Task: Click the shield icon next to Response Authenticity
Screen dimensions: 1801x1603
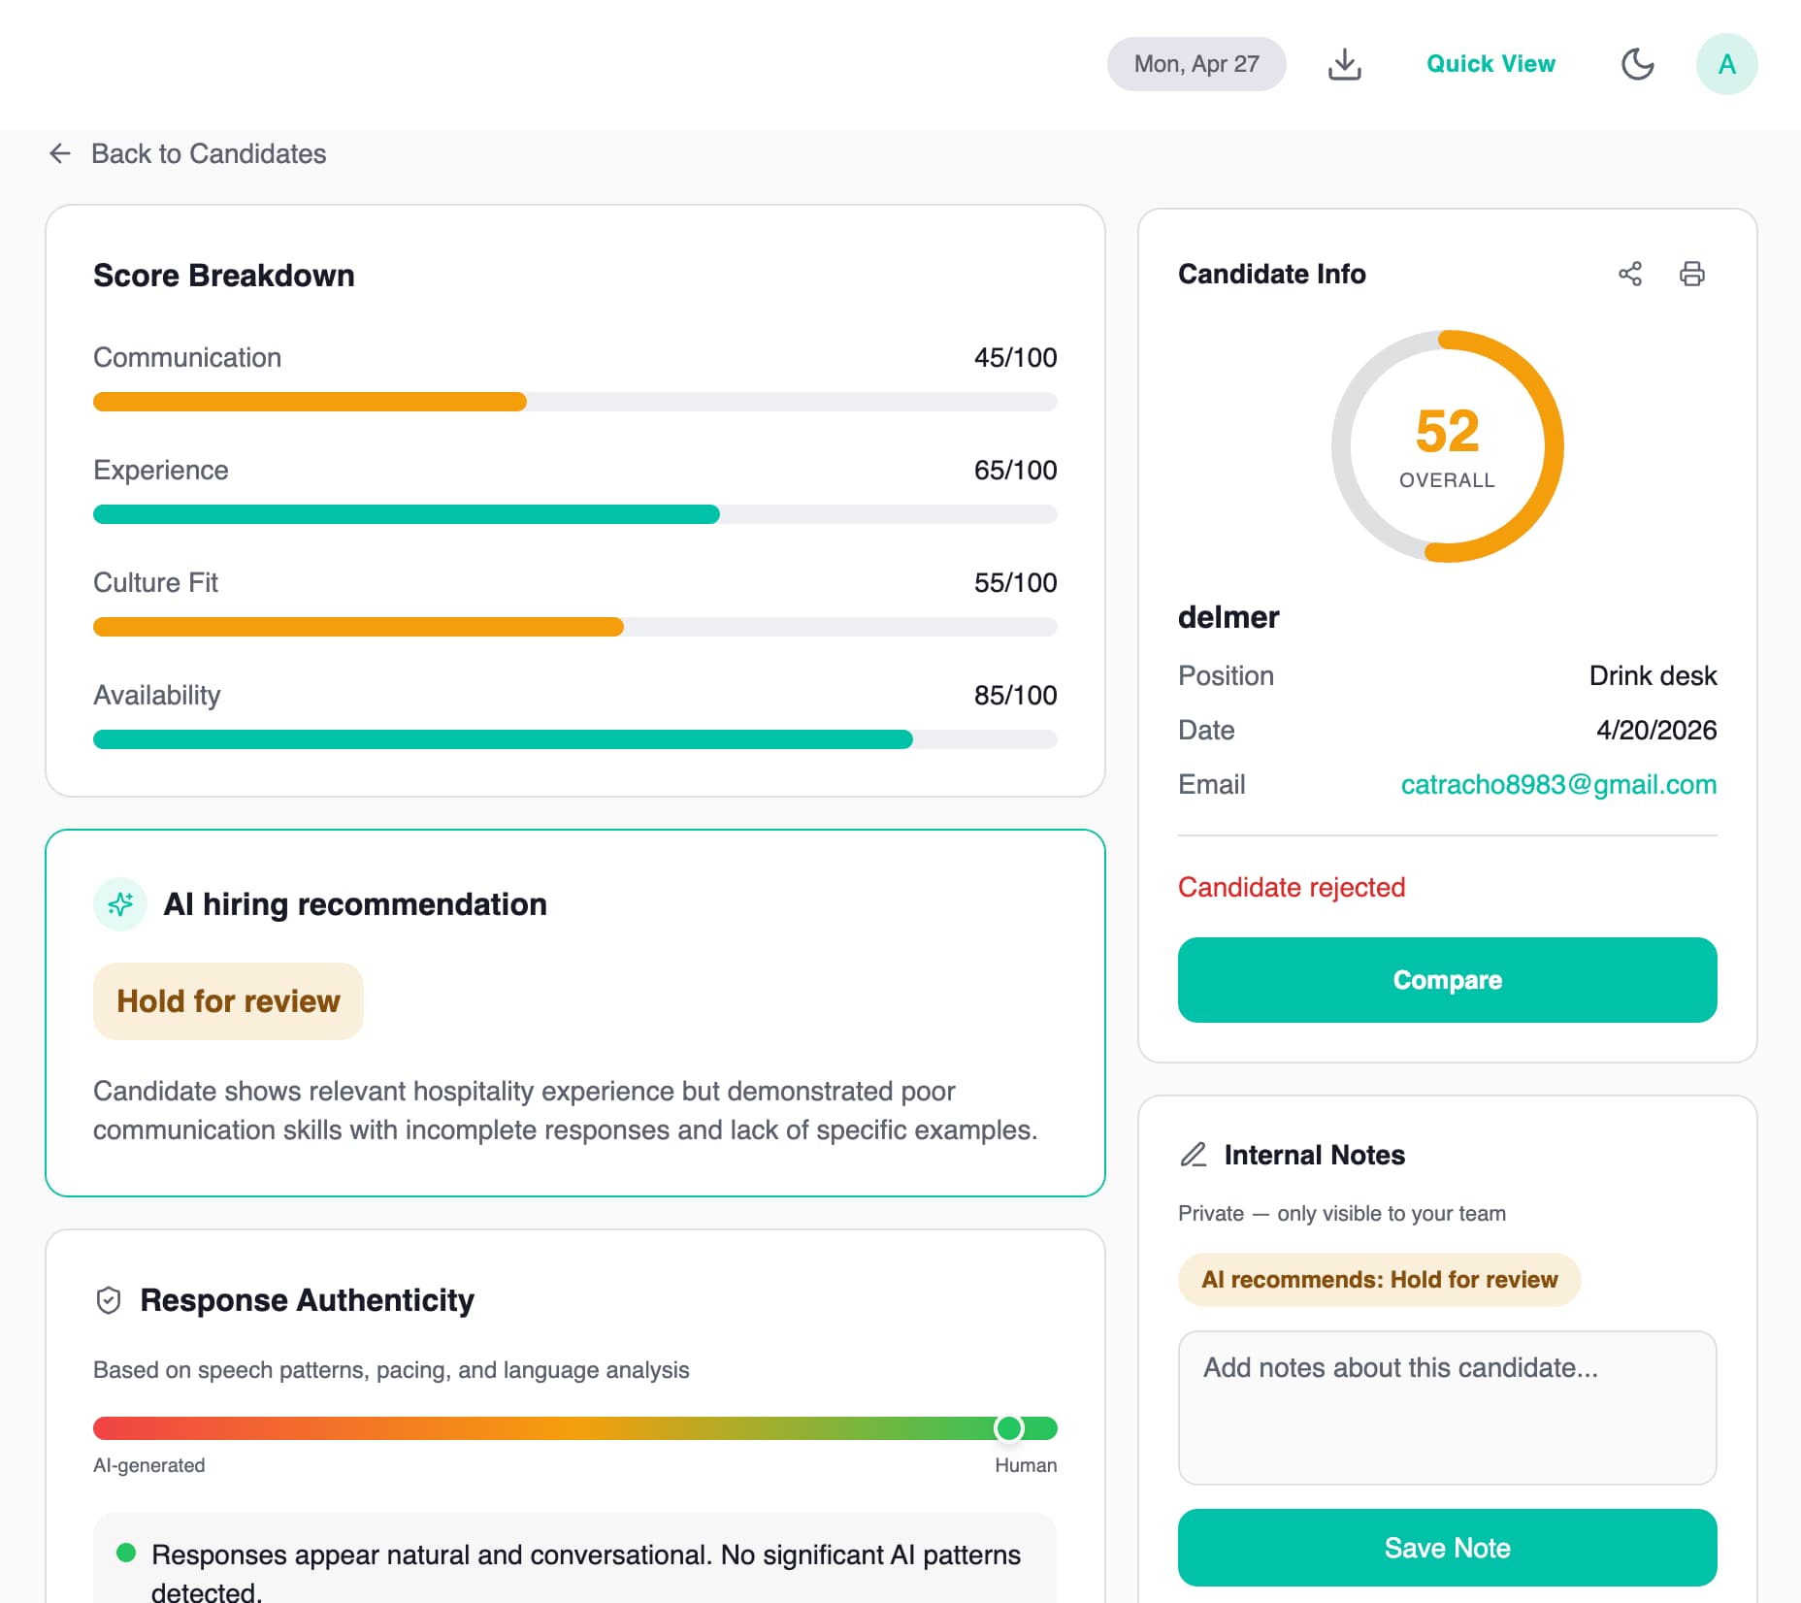Action: tap(109, 1300)
